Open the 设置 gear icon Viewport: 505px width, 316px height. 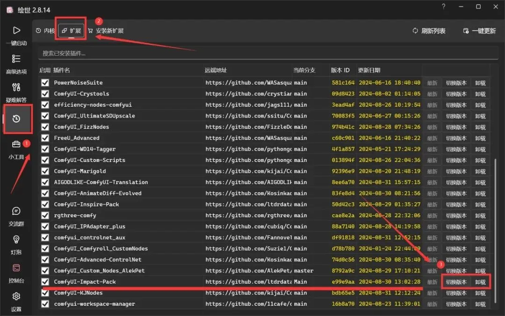coord(16,296)
